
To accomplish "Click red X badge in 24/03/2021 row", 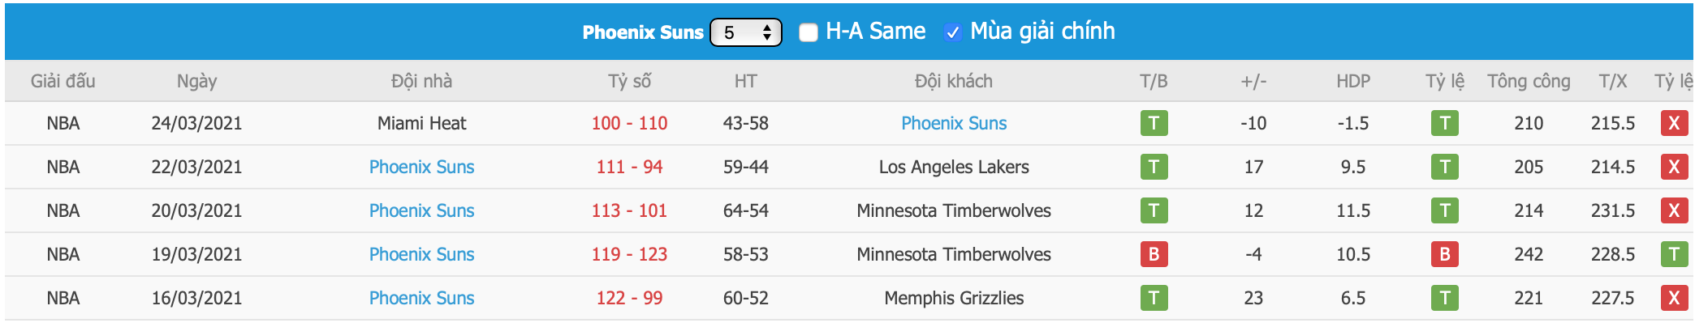I will [x=1674, y=123].
